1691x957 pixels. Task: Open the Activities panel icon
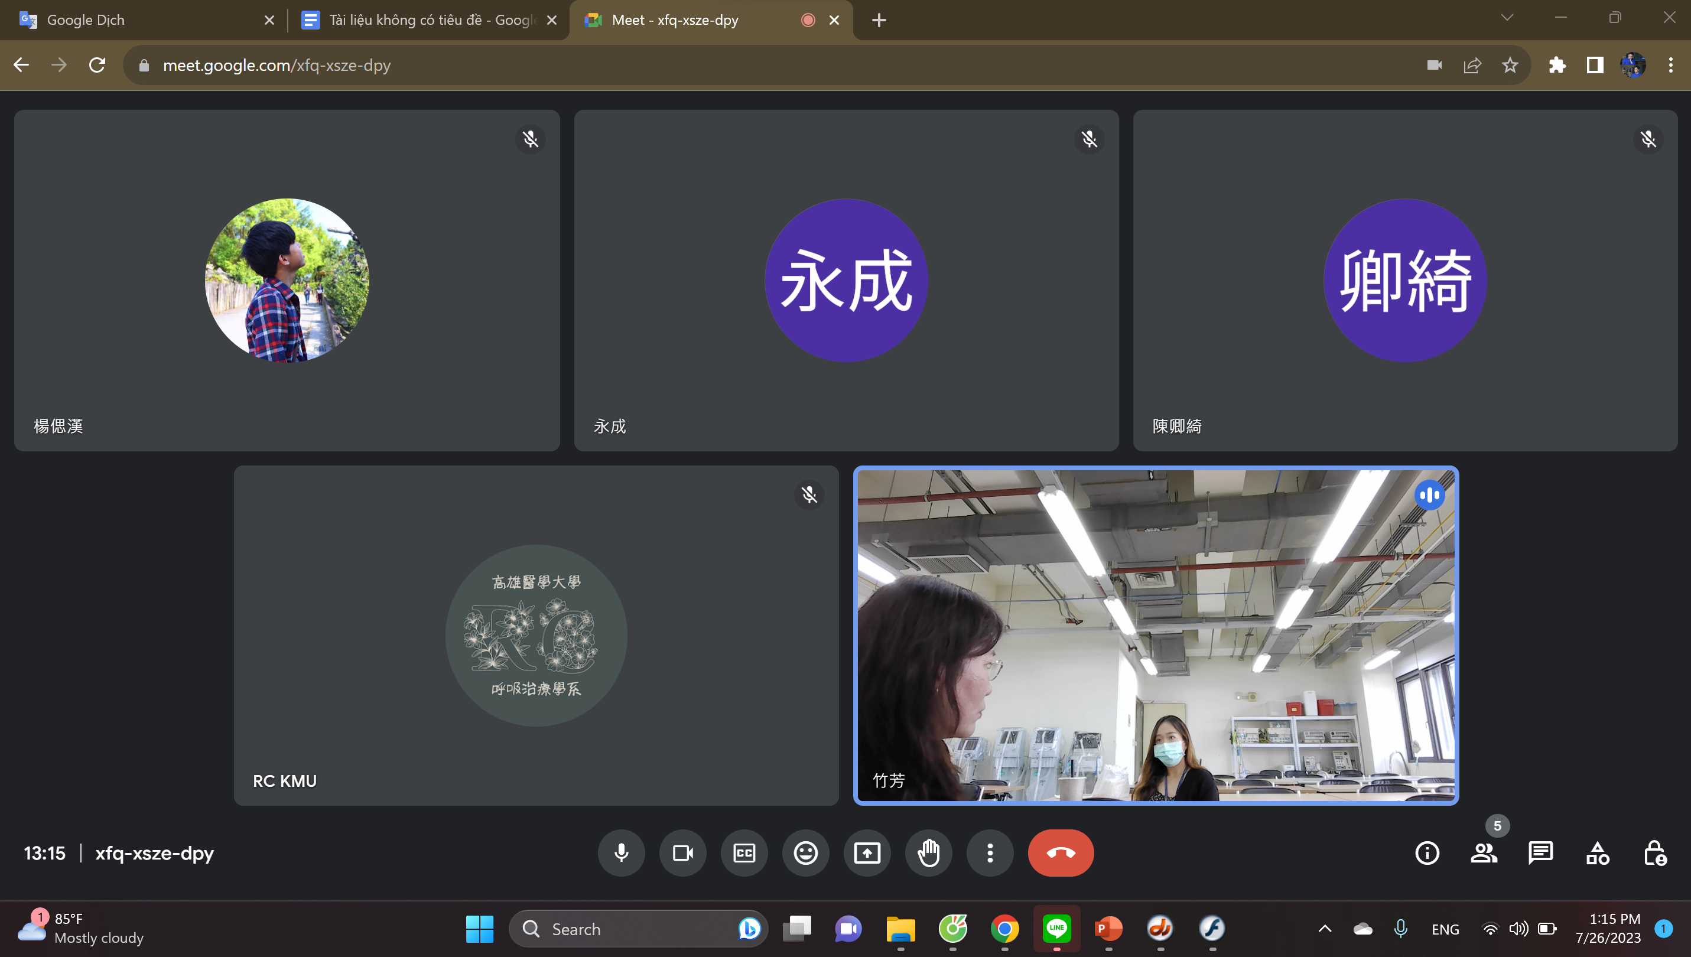1598,853
